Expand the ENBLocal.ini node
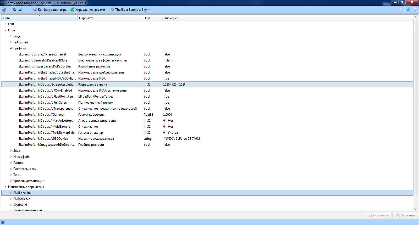419x225 pixels. coord(11,193)
